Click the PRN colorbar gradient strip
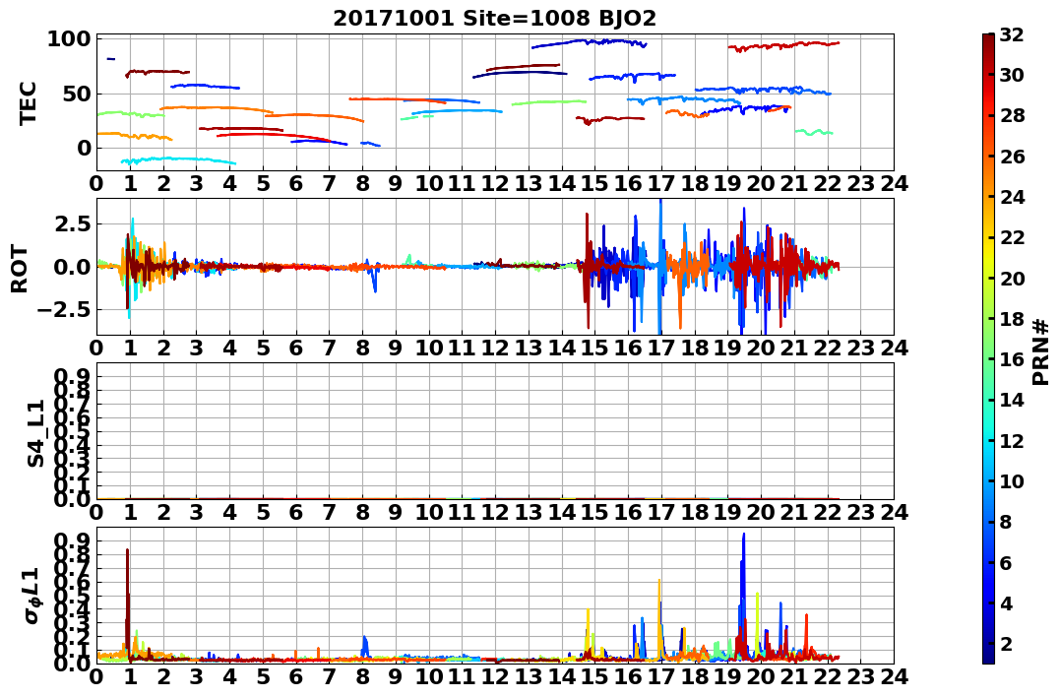This screenshot has width=1060, height=698. [x=988, y=349]
